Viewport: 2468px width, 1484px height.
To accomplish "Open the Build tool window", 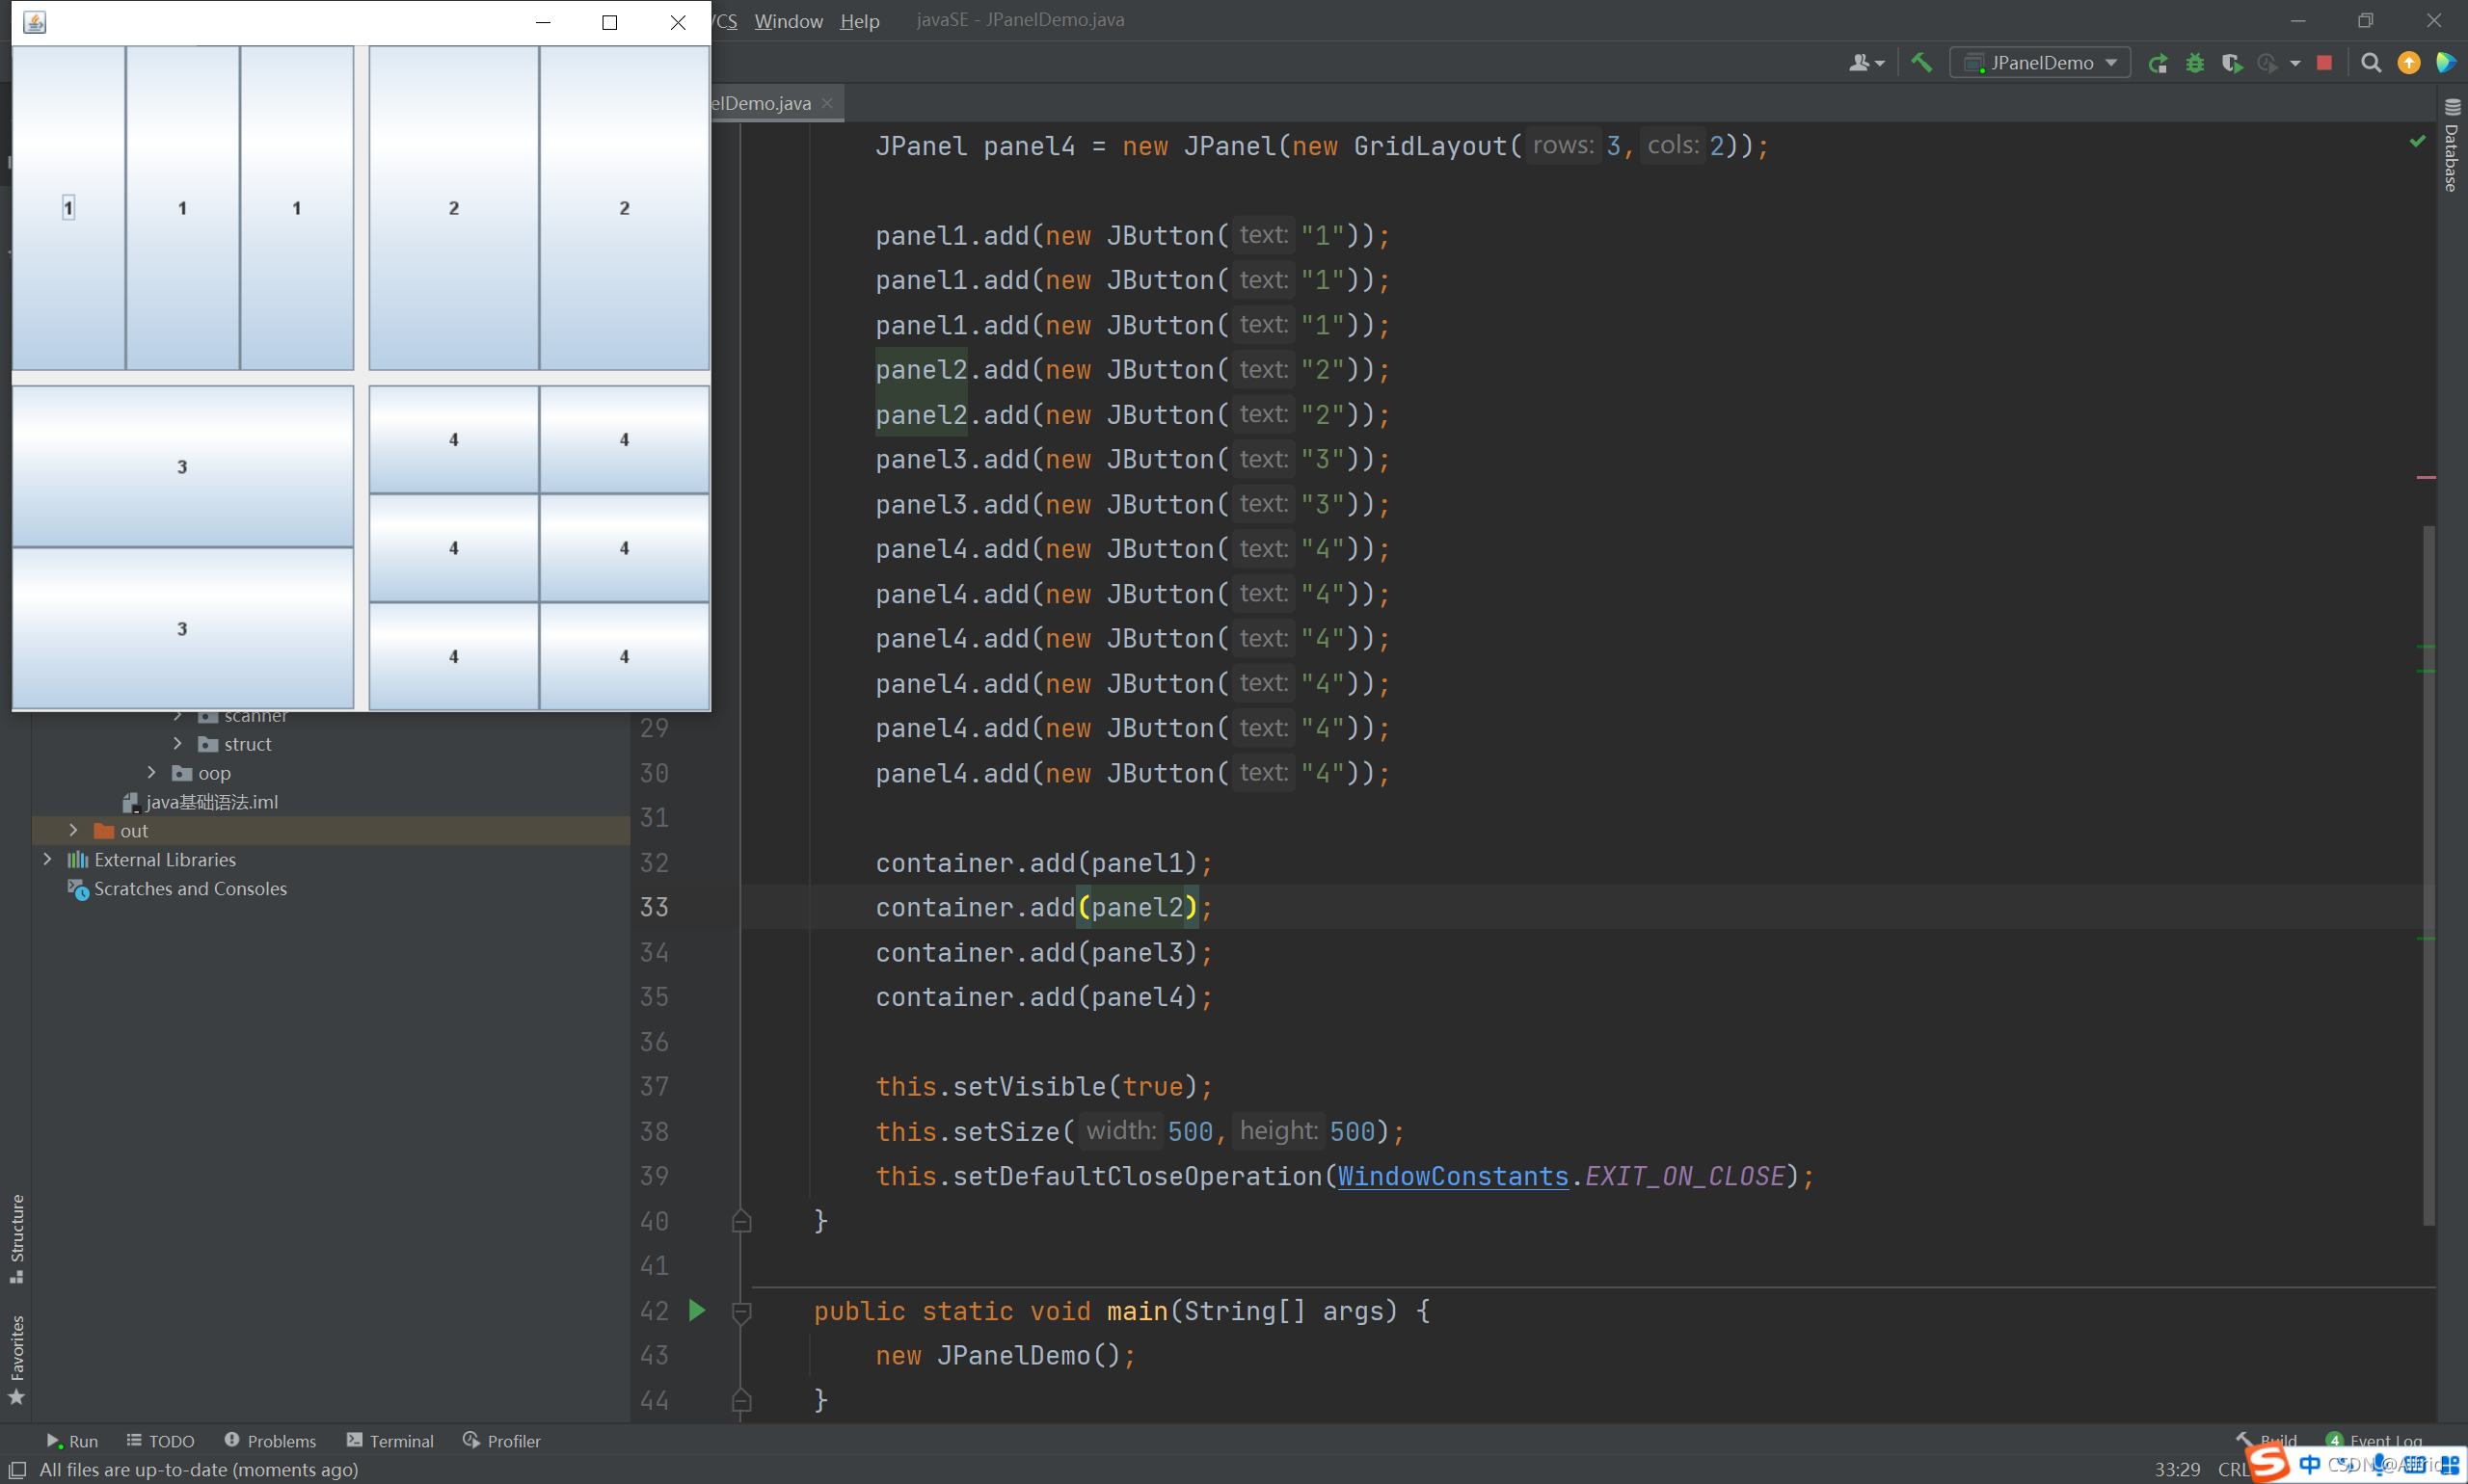I will tap(2281, 1440).
